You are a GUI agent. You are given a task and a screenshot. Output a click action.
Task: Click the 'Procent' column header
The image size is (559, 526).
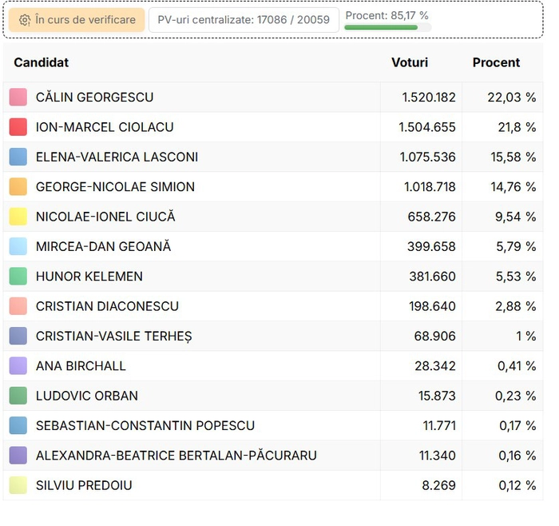(x=496, y=62)
